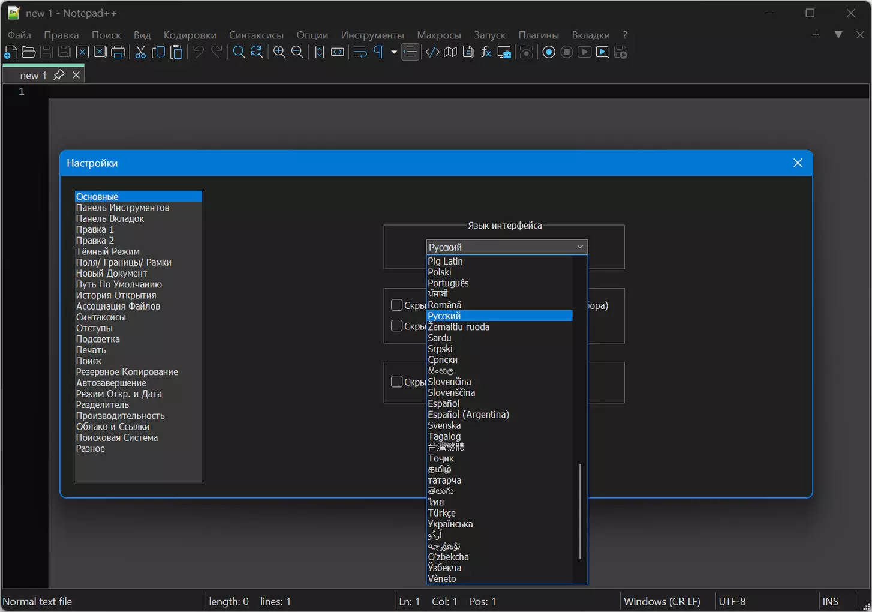Click UTF-8 encoding in the status bar
This screenshot has width=872, height=612.
[732, 601]
